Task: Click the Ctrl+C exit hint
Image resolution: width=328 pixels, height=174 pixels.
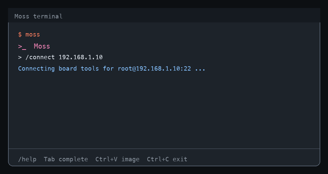Action: pos(167,159)
